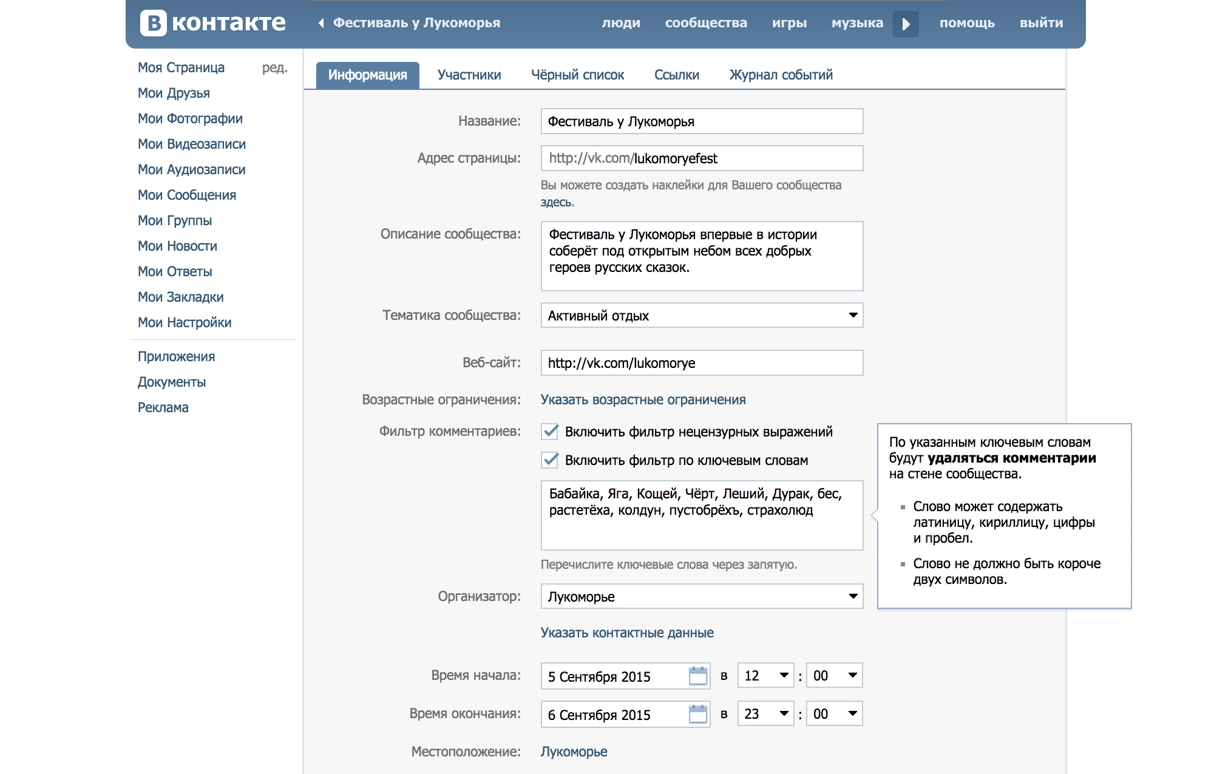Disable the obscene expressions filter checkbox

click(x=550, y=432)
